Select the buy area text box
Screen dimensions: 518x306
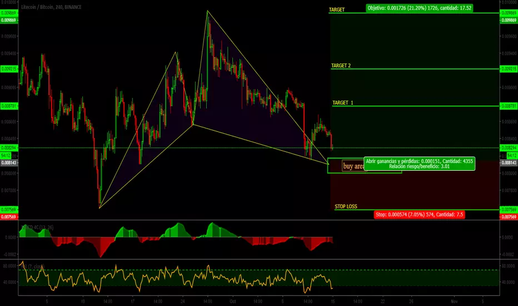(x=353, y=166)
